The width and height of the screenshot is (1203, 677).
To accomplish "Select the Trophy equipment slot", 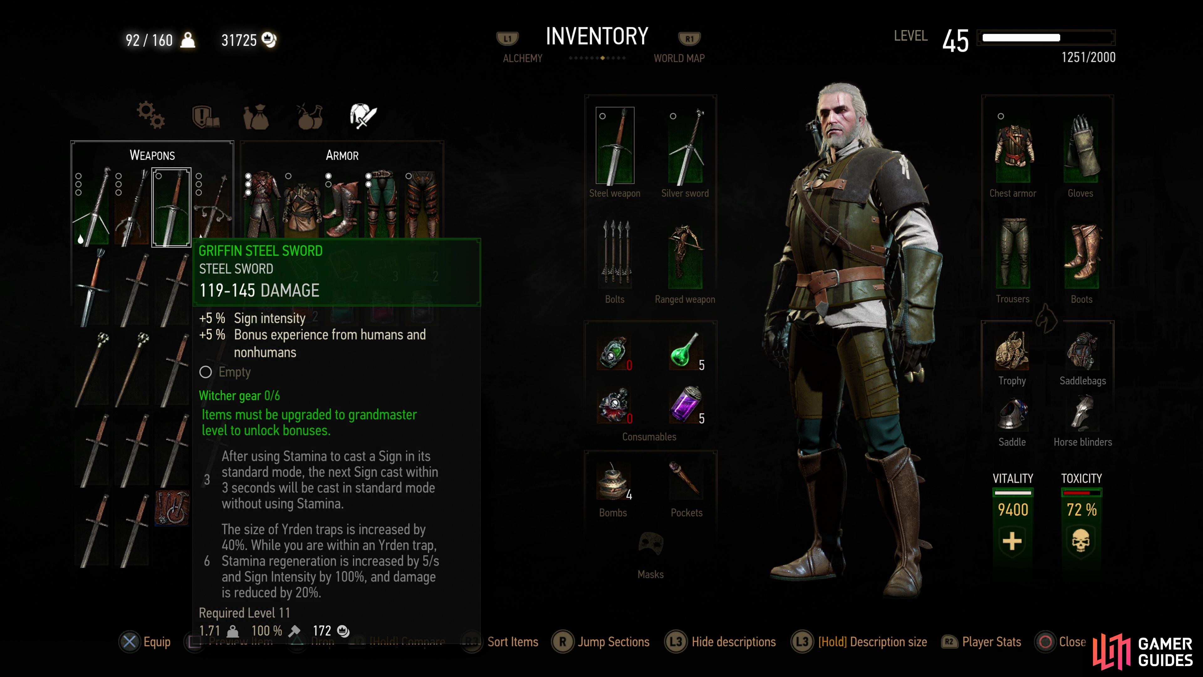I will pos(1012,351).
